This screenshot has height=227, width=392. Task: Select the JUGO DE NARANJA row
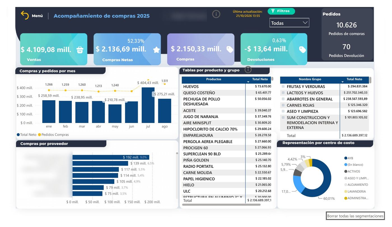pos(227,117)
